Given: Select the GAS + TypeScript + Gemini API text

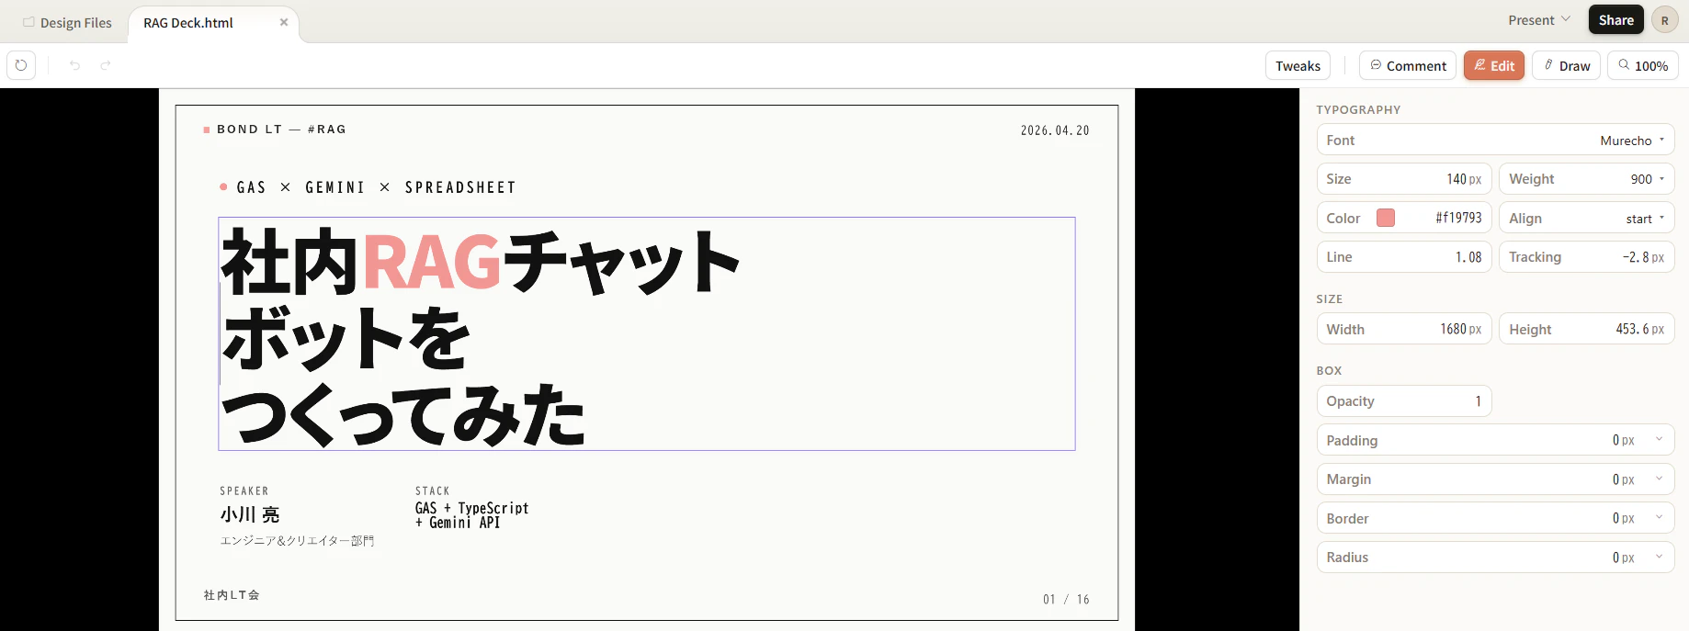Looking at the screenshot, I should pos(471,515).
